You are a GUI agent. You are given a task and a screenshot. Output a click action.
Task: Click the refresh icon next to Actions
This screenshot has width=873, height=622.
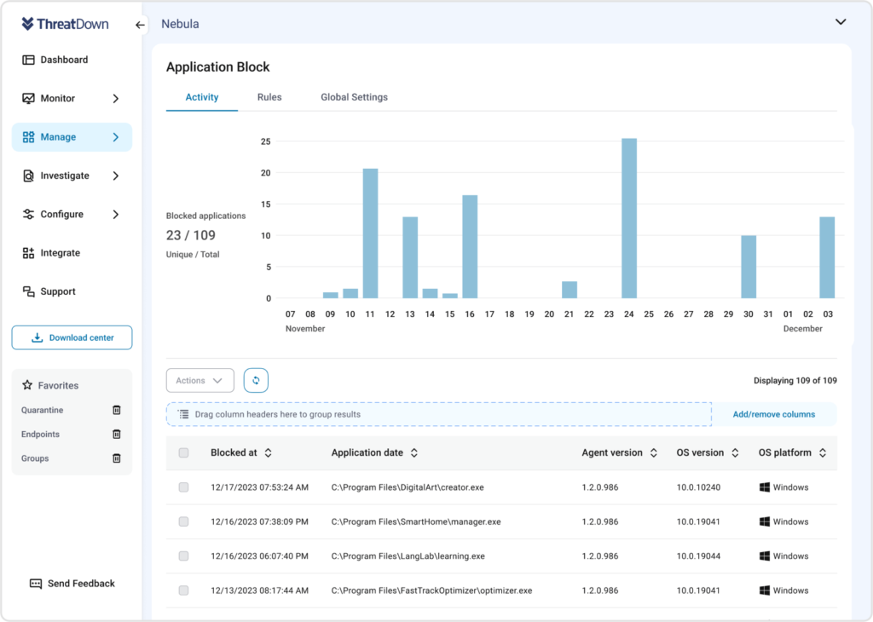[x=256, y=381]
